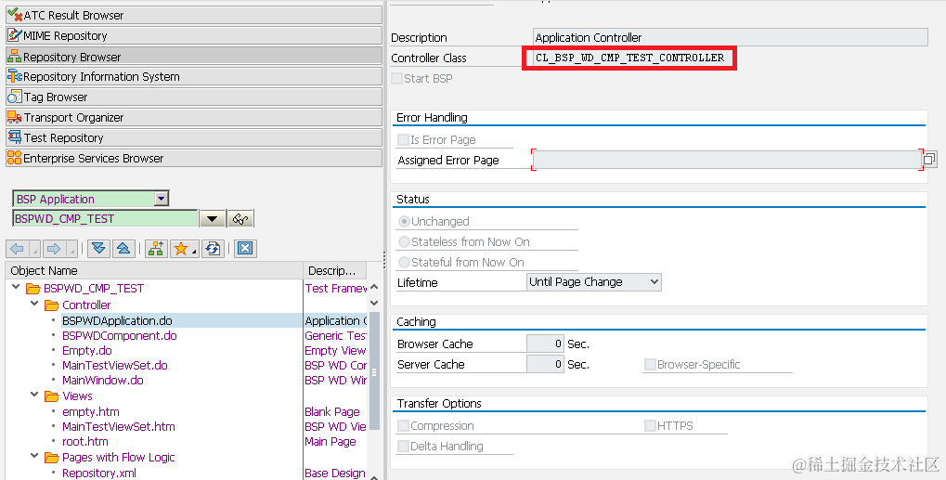Click the BSPWD_CMP_TEST object name field
The width and height of the screenshot is (946, 480).
tap(105, 218)
